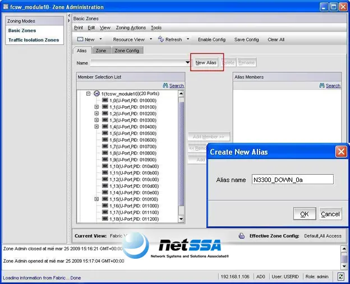The width and height of the screenshot is (350, 284).
Task: Click member list scrollbar up arrow
Action: pyautogui.click(x=181, y=94)
